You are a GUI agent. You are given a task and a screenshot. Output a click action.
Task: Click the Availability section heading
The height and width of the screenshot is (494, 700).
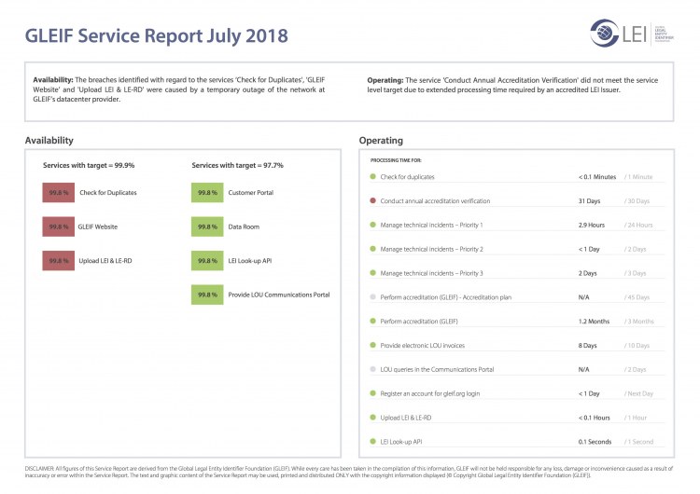point(49,141)
